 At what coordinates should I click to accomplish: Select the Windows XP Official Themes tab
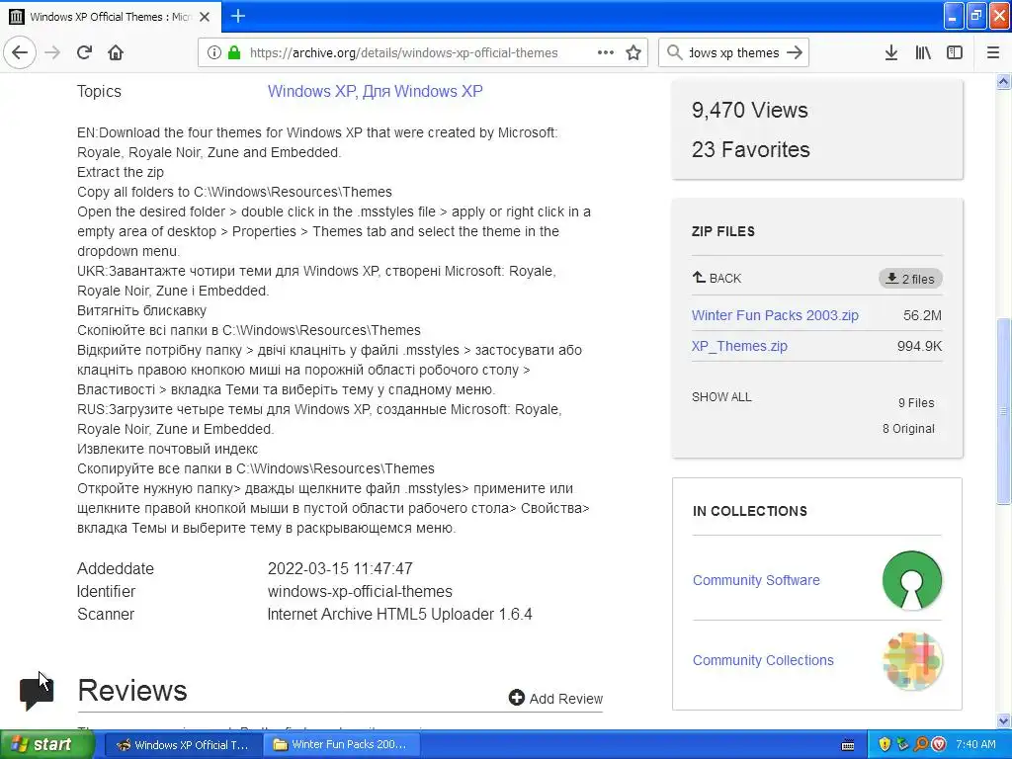[x=111, y=17]
